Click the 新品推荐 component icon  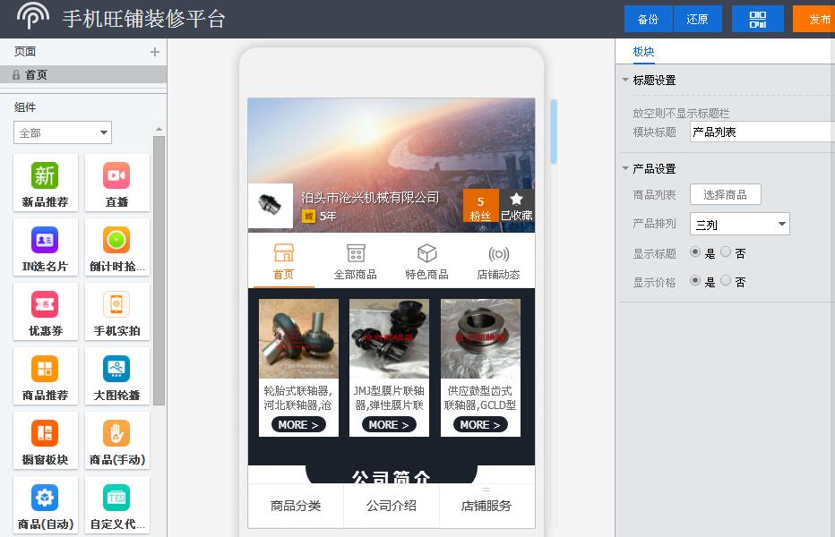(45, 175)
